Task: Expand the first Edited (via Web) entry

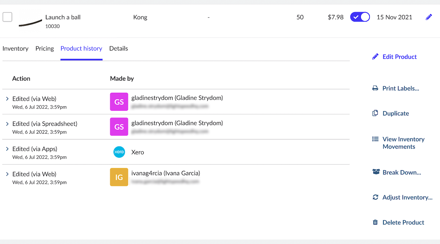Action: 7,99
